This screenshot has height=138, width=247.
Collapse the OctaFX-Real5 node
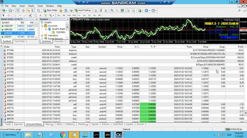(46, 29)
